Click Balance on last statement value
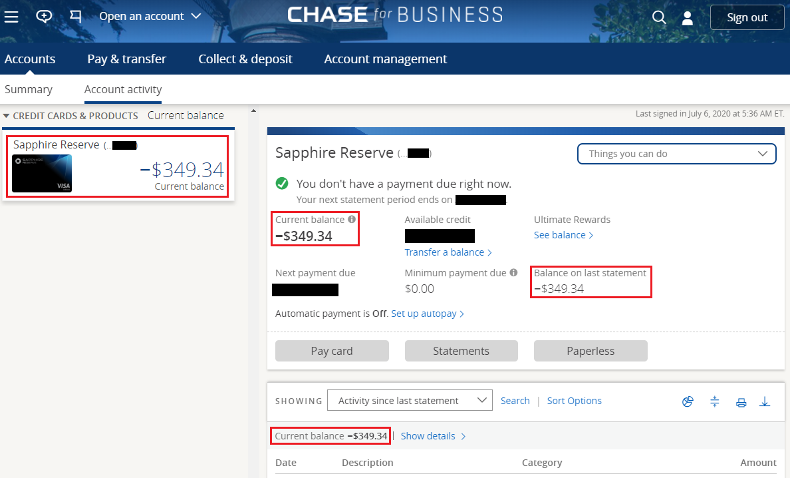This screenshot has height=478, width=790. tap(559, 288)
